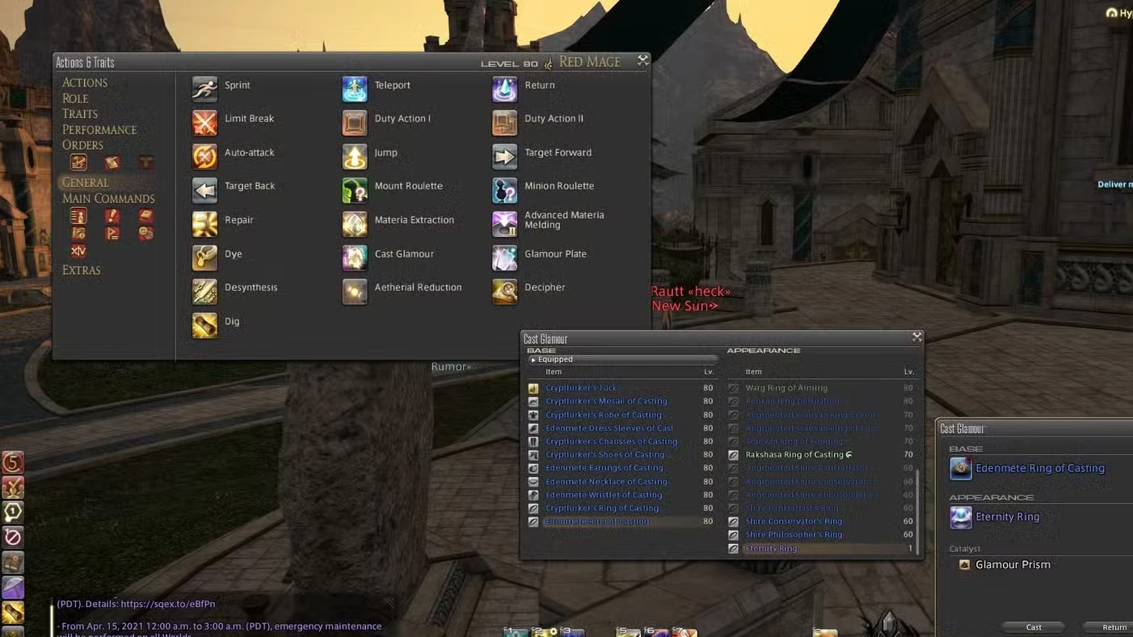Select the General category

pos(85,183)
